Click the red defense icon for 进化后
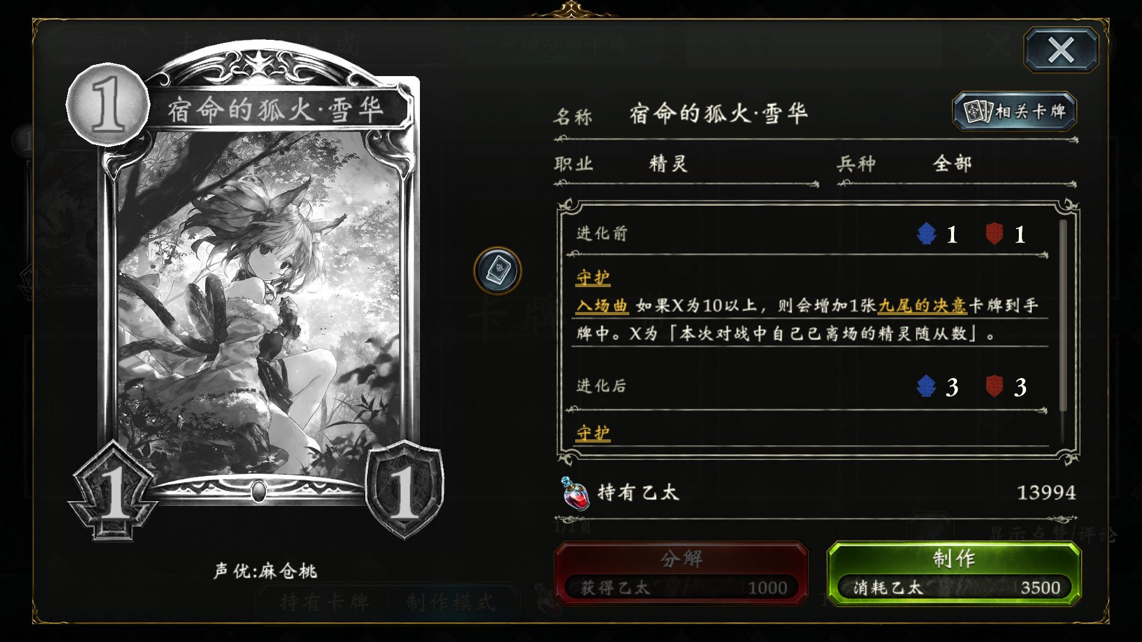 (994, 386)
